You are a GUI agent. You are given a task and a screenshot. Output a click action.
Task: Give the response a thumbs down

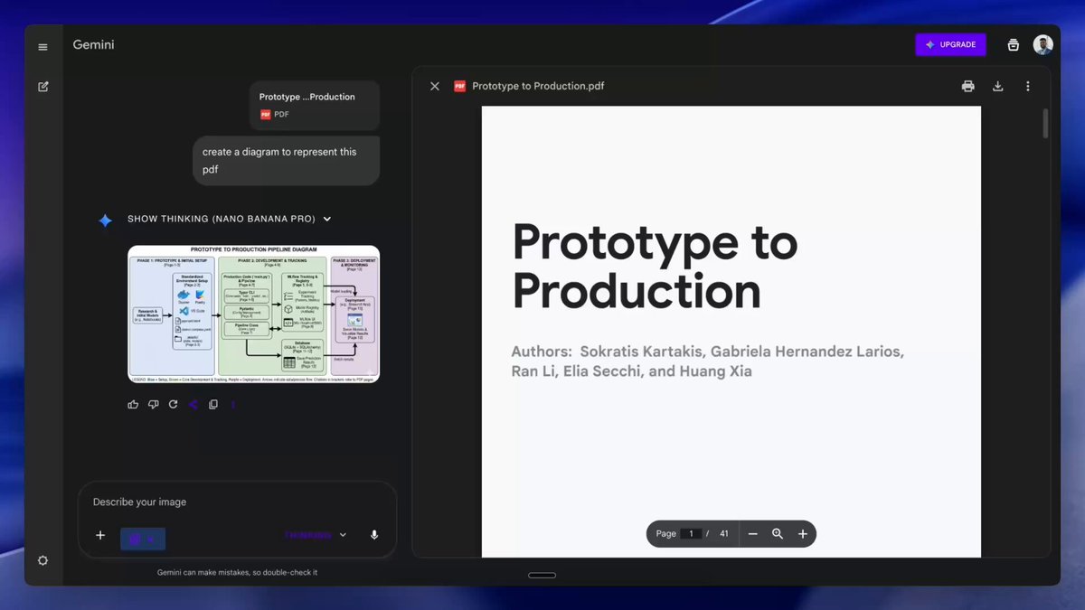coord(153,404)
